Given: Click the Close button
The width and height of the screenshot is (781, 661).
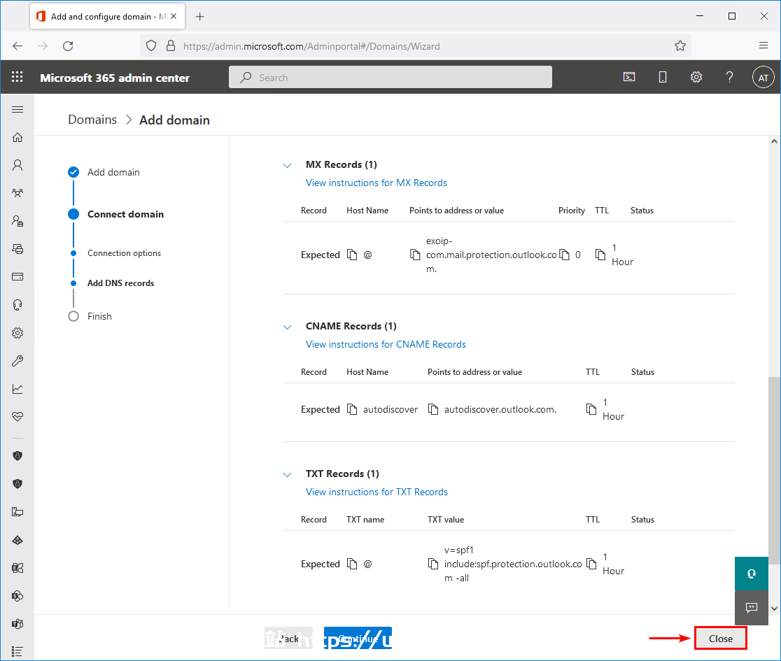Looking at the screenshot, I should pos(720,639).
